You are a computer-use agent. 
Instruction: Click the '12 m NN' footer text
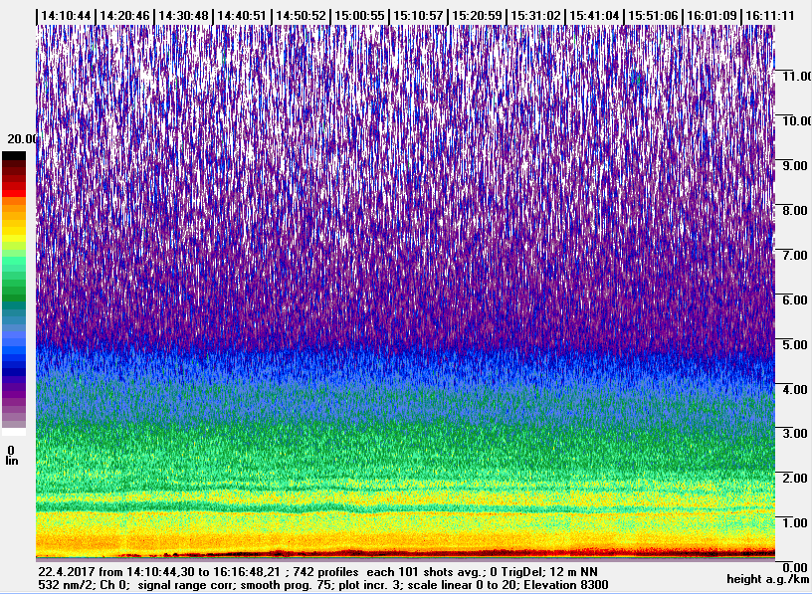click(x=574, y=572)
